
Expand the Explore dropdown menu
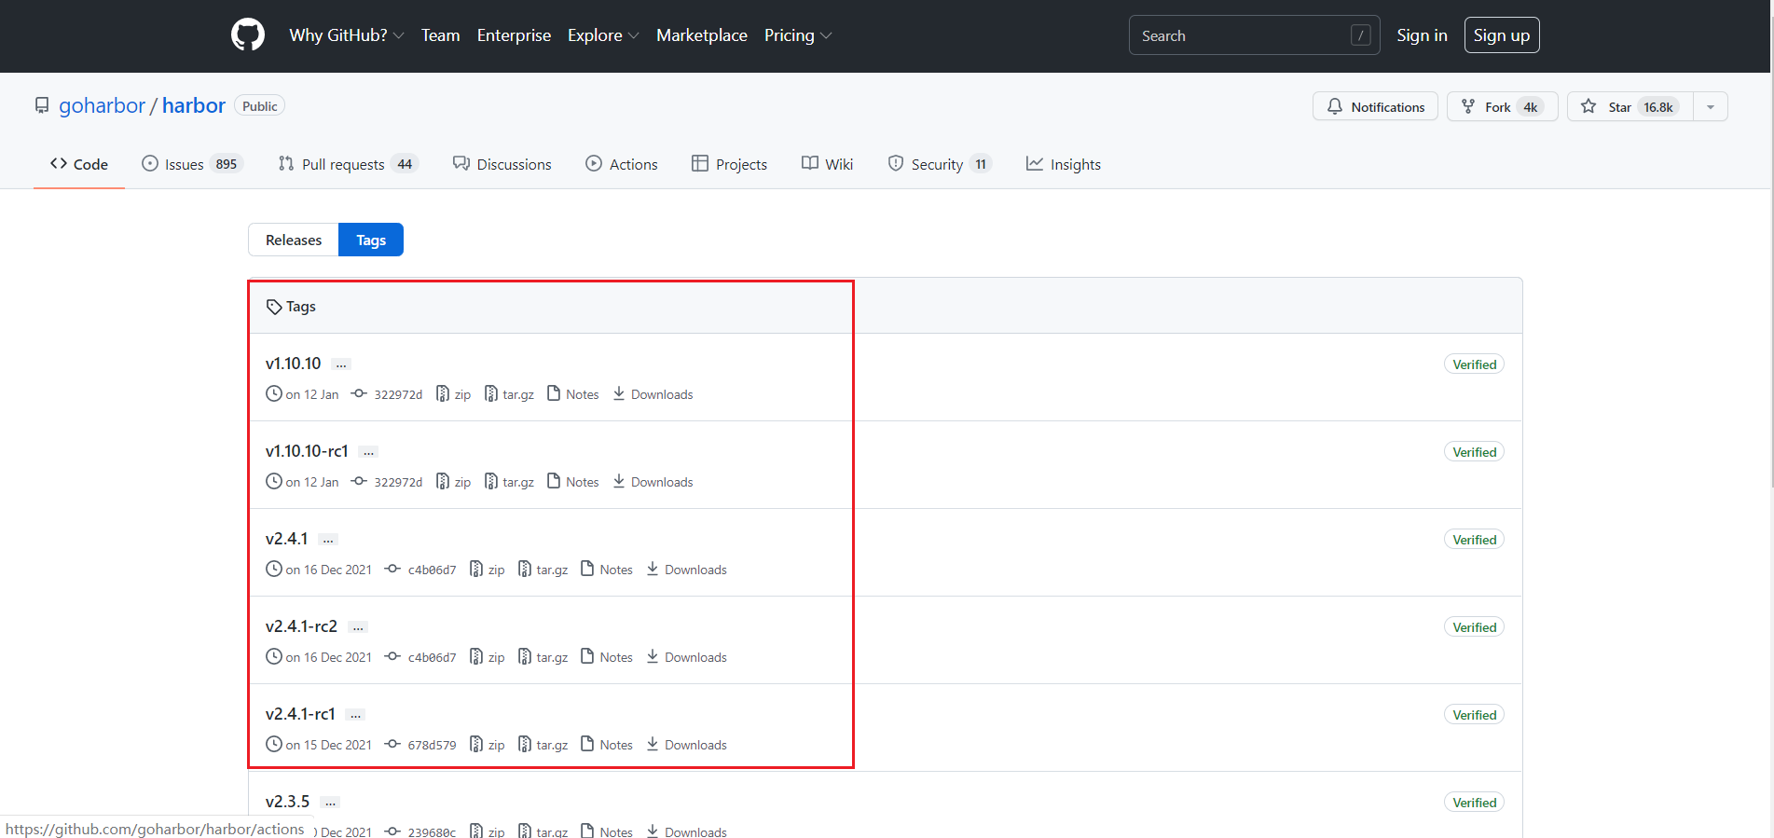click(x=603, y=35)
